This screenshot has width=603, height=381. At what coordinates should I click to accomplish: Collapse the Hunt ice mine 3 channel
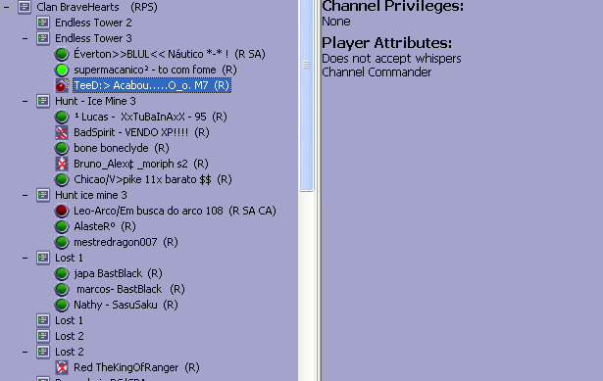[25, 195]
